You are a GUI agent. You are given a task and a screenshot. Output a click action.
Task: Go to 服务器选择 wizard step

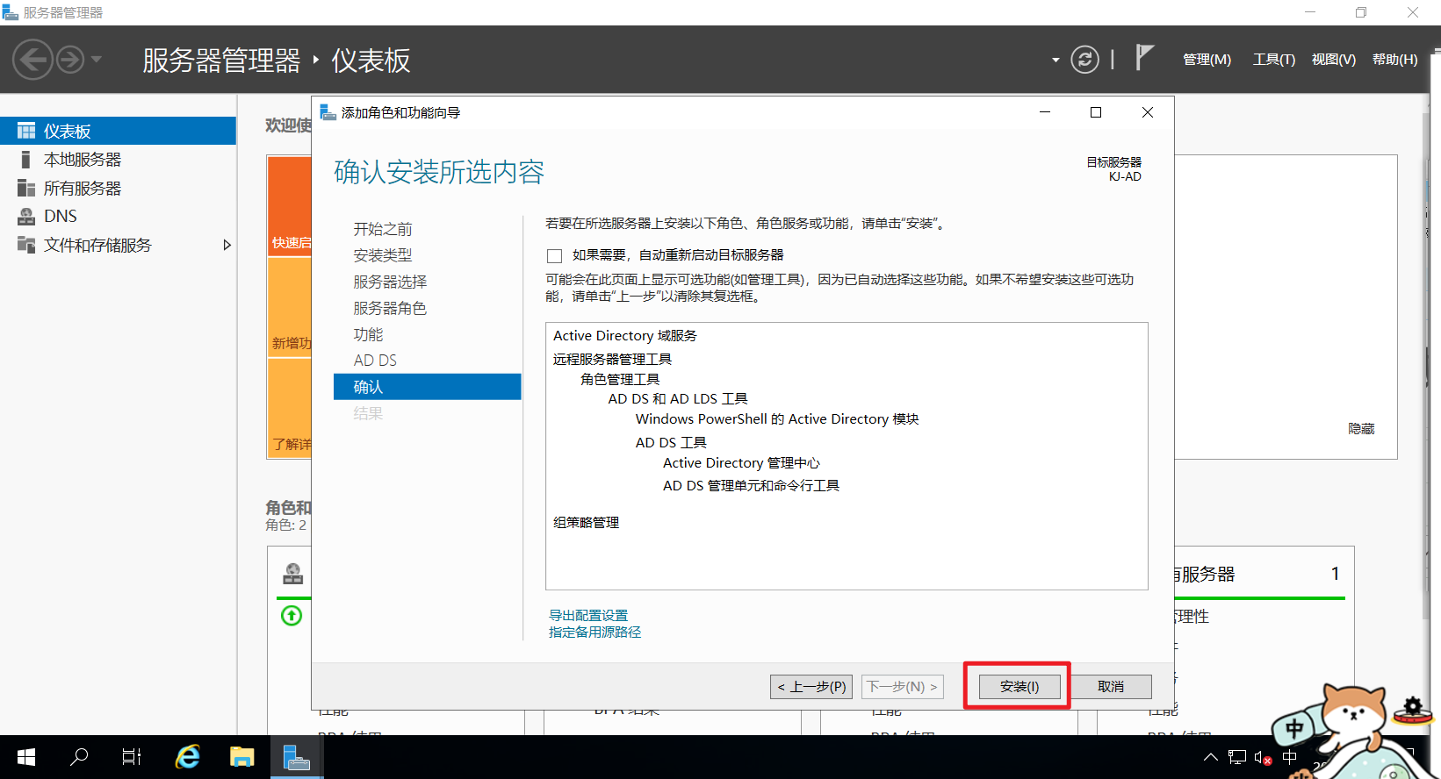[x=390, y=282]
